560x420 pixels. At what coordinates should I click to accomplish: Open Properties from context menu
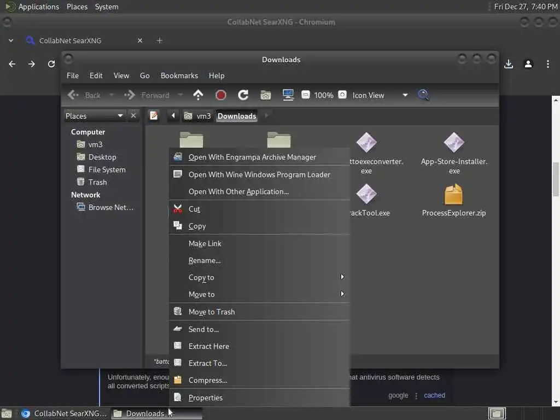point(260,398)
